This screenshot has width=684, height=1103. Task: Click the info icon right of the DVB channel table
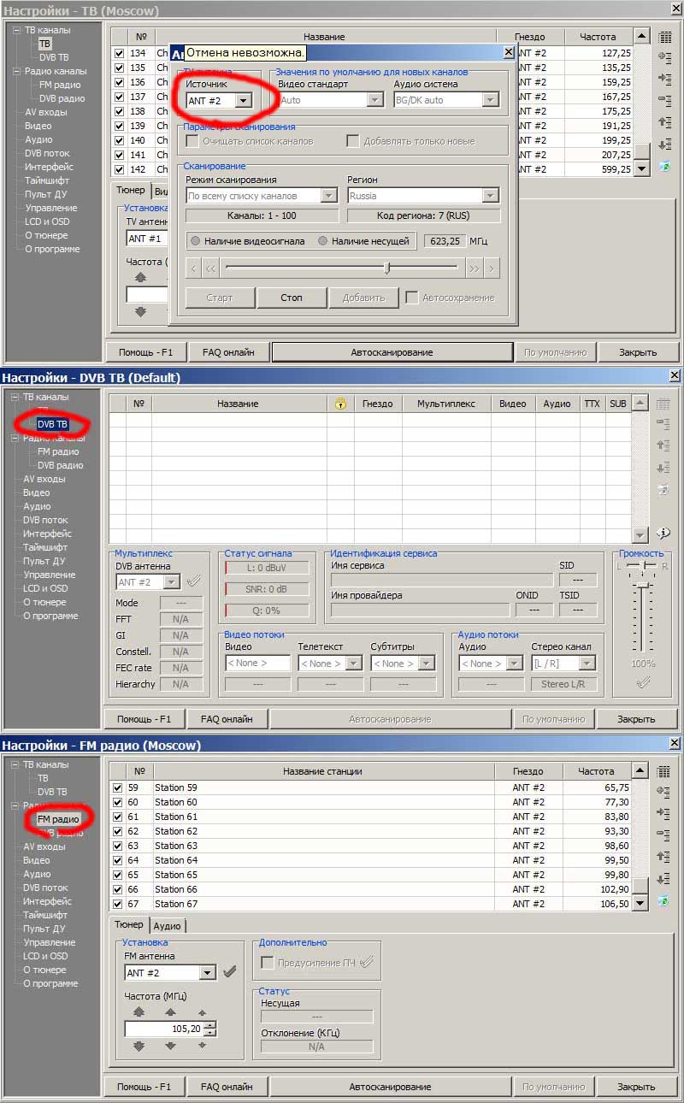(x=663, y=533)
